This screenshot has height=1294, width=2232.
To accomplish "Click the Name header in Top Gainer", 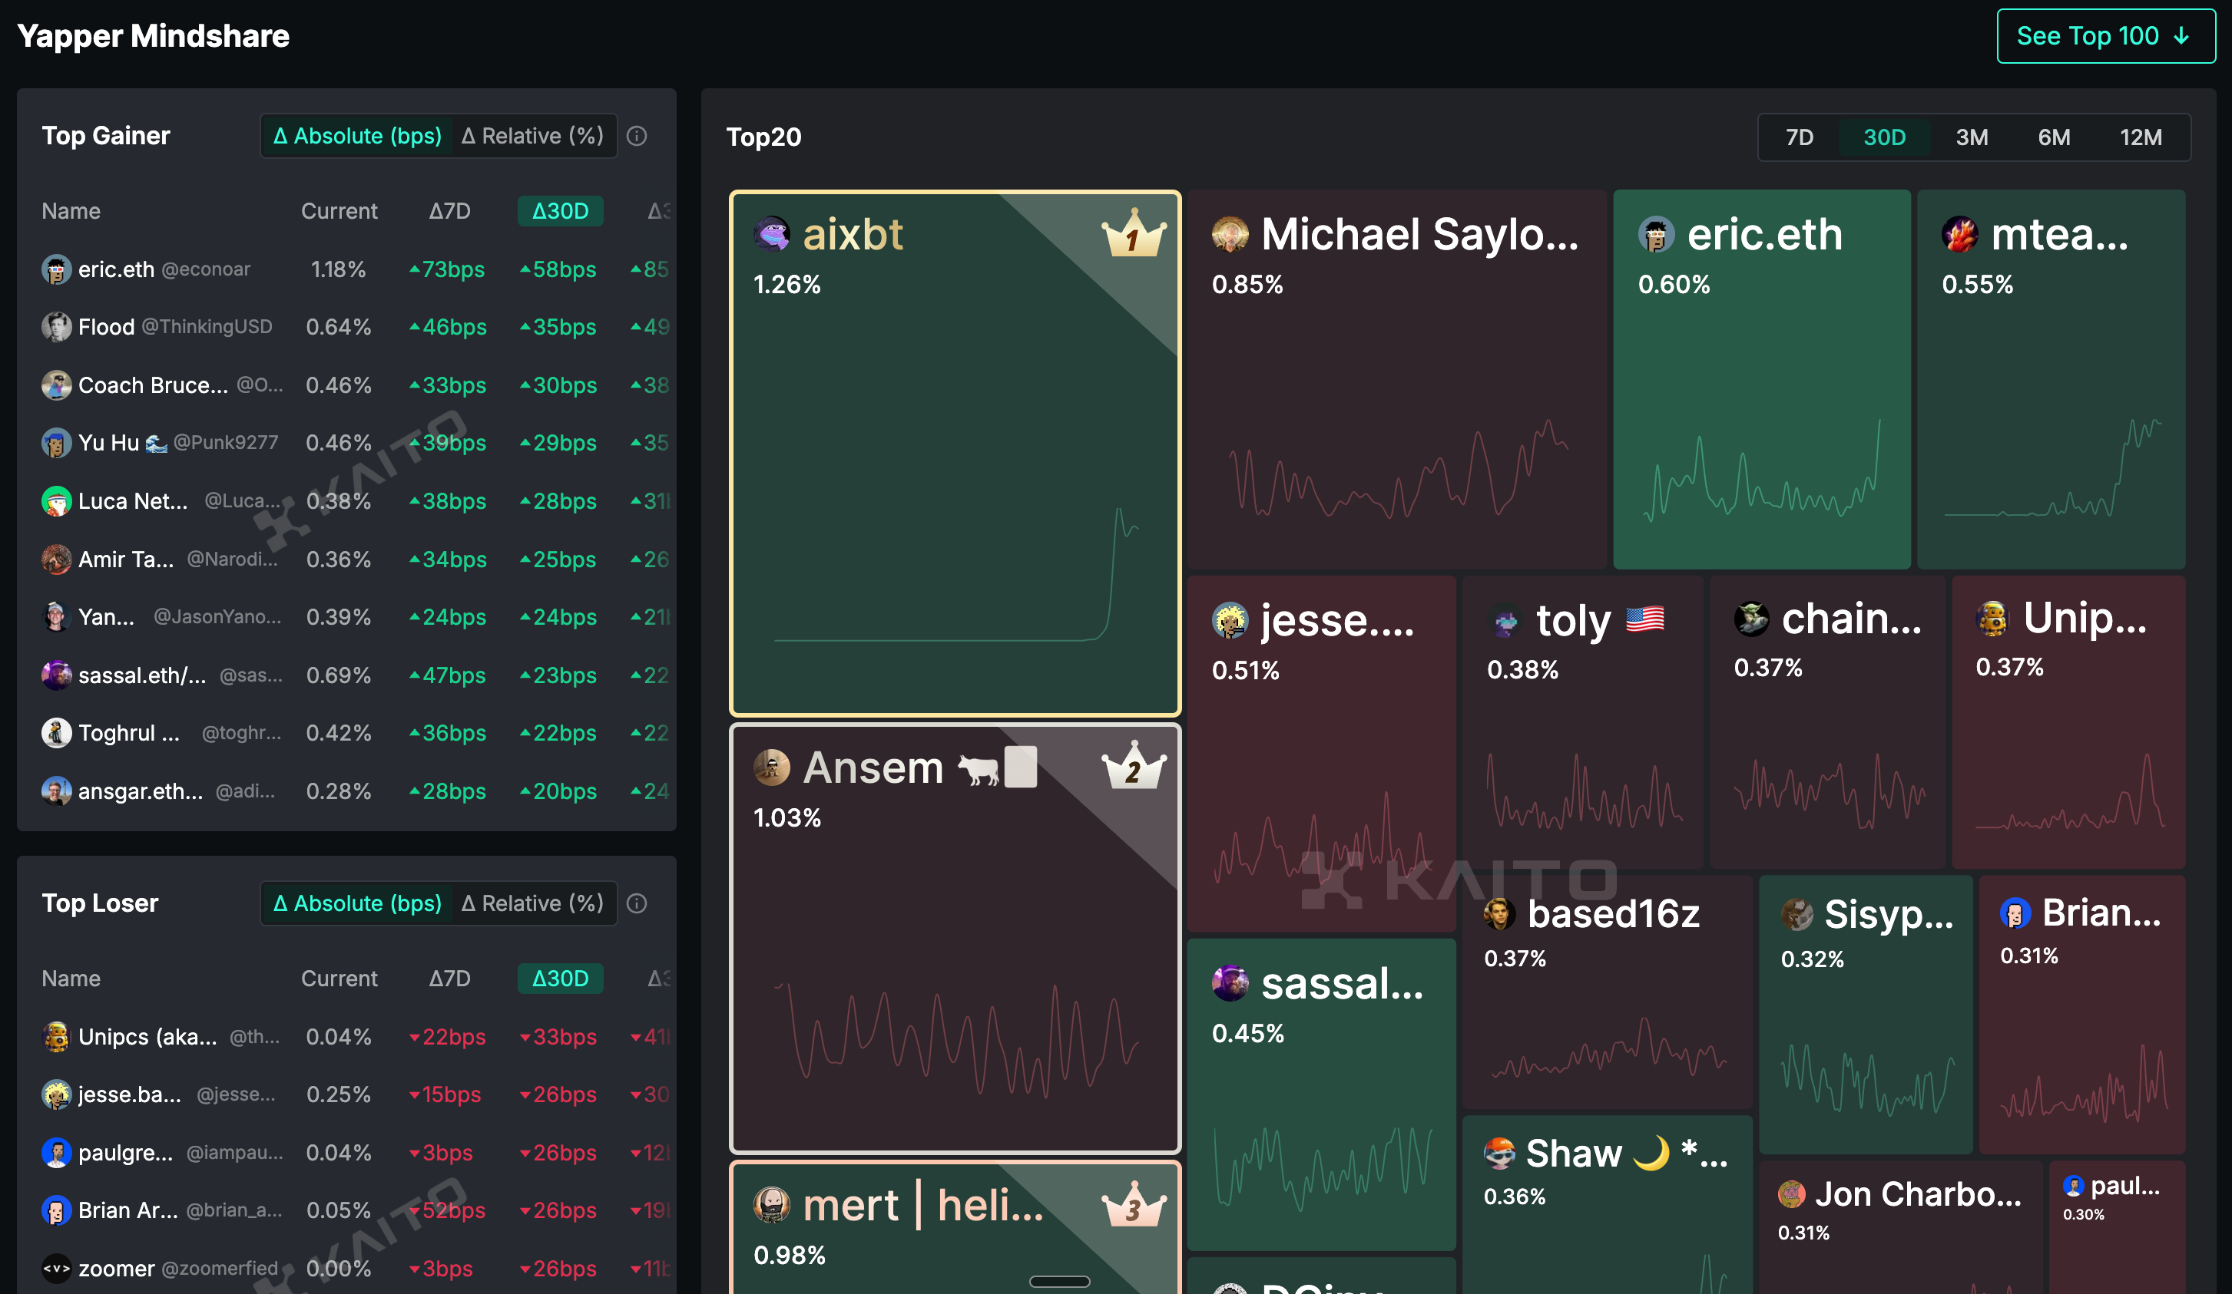I will click(71, 212).
